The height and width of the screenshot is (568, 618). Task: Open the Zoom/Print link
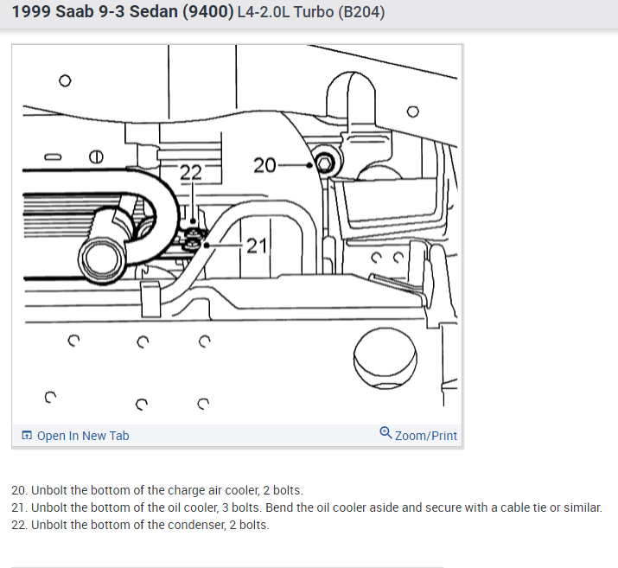(425, 436)
